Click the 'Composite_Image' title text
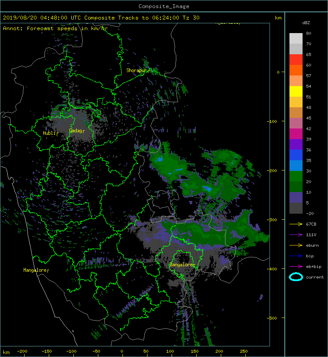The height and width of the screenshot is (357, 328). (x=164, y=6)
